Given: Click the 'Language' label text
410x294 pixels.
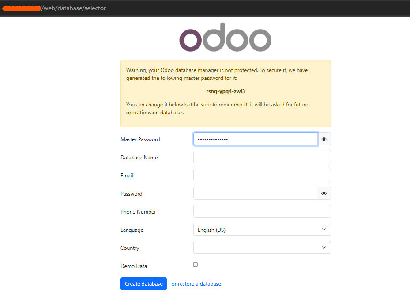Looking at the screenshot, I should click(x=132, y=230).
